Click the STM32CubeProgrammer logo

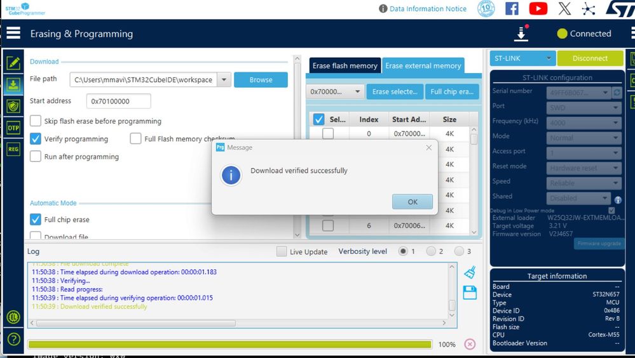24,9
